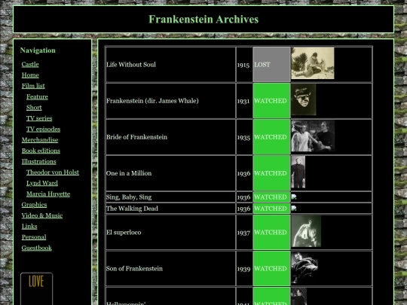Select the Lynd Ward link

pos(42,183)
